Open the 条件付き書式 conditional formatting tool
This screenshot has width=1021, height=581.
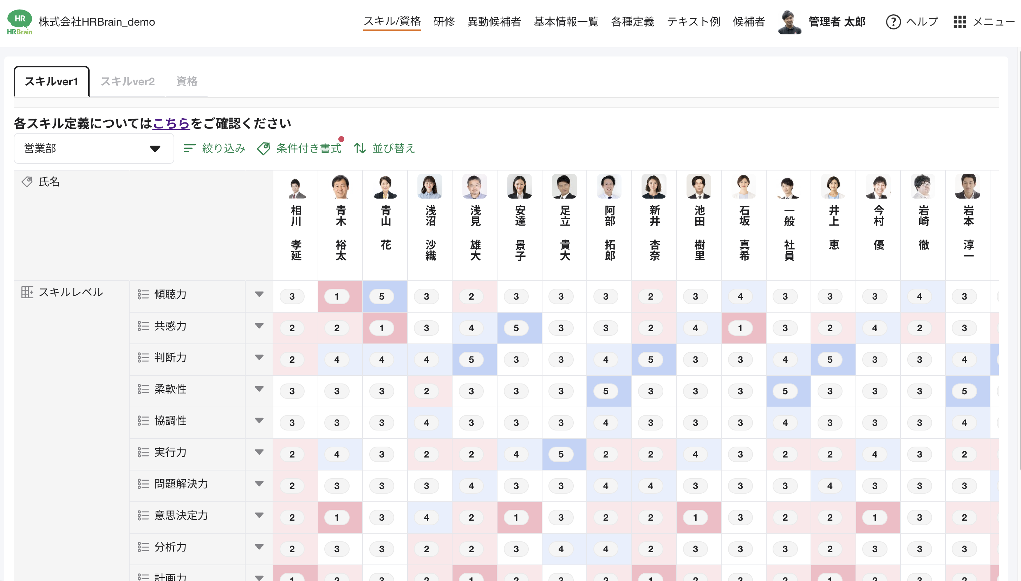300,148
